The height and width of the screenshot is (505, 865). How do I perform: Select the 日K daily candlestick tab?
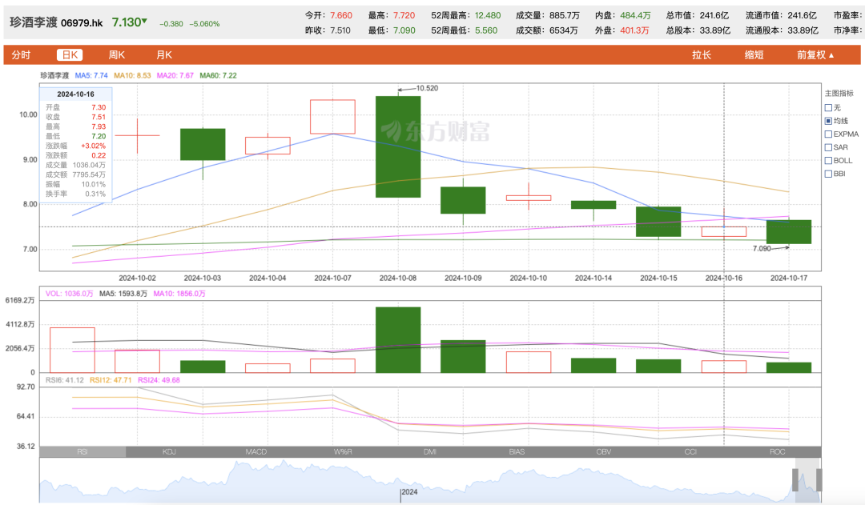(x=70, y=55)
